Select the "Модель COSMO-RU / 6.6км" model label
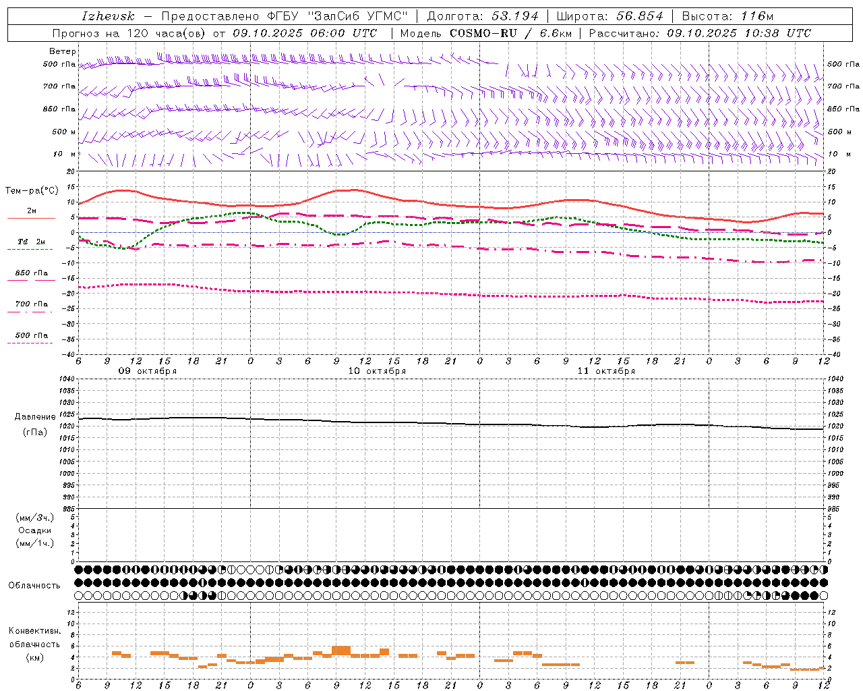 (485, 33)
